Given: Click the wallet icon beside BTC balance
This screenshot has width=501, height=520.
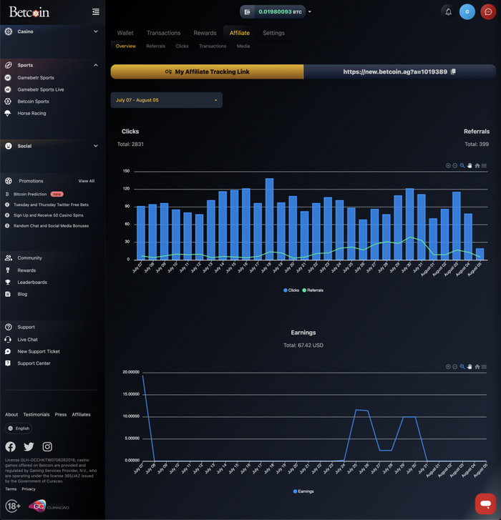Looking at the screenshot, I should pyautogui.click(x=247, y=12).
